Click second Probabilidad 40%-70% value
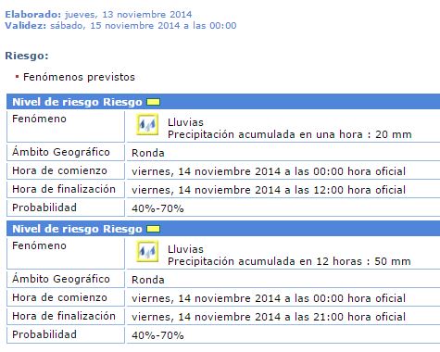 click(157, 335)
